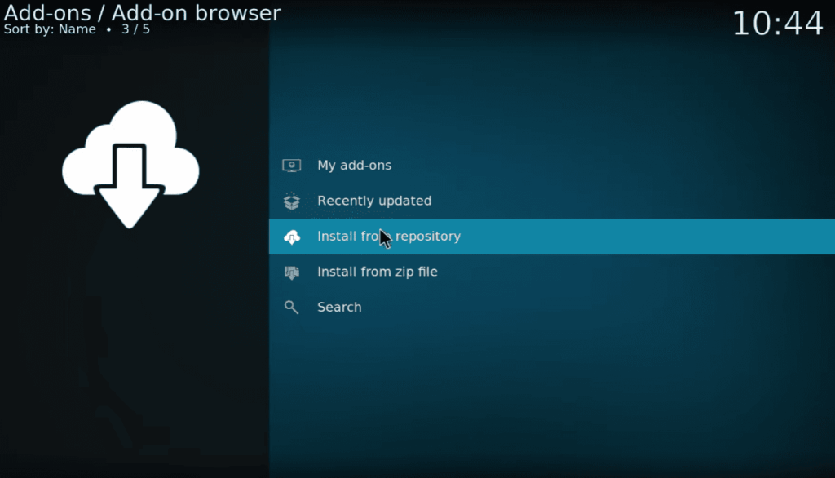835x478 pixels.
Task: Click the My add-ons monitor icon
Action: [291, 166]
